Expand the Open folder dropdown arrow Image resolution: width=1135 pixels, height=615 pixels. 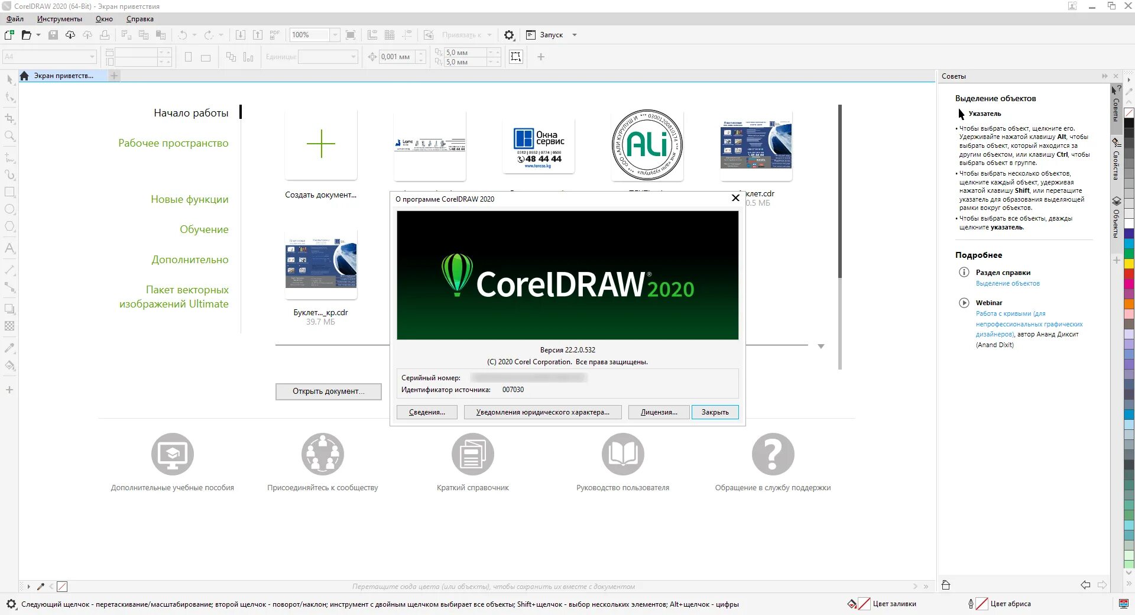coord(38,35)
